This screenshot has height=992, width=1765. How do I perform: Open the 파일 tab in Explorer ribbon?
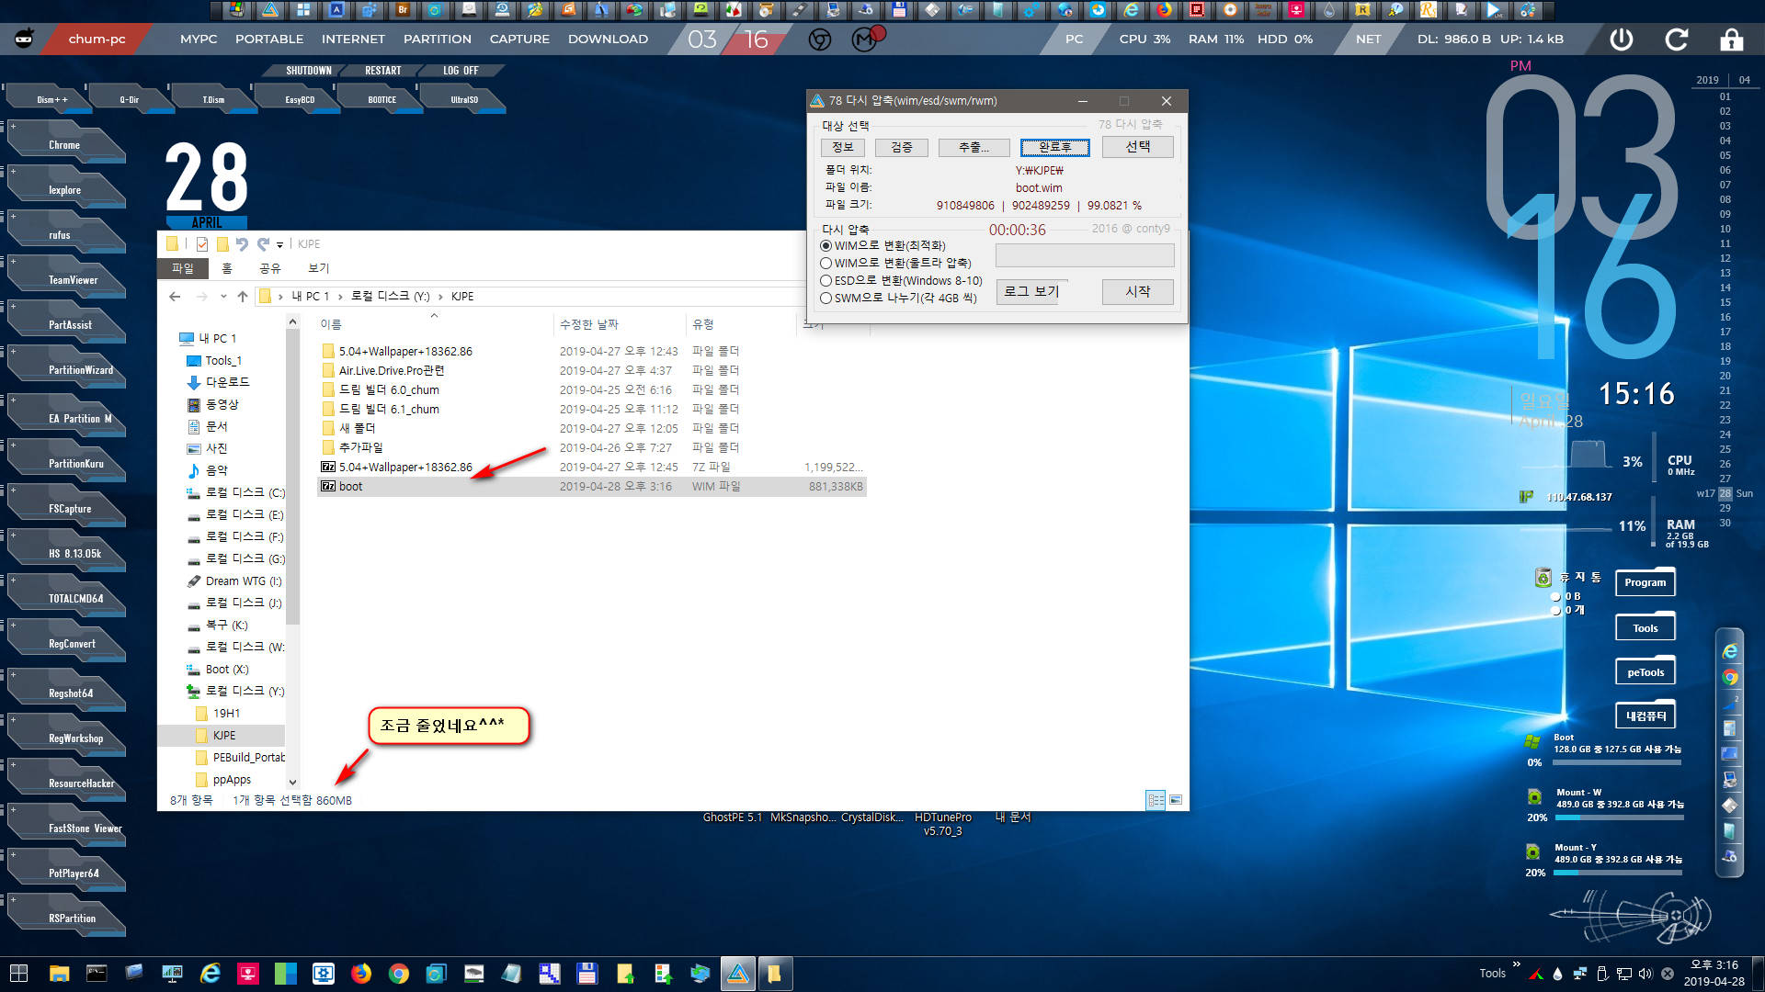point(182,268)
